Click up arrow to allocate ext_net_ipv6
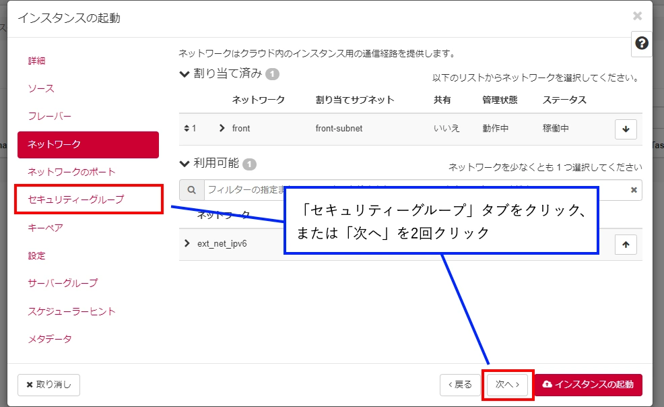This screenshot has width=664, height=407. point(626,245)
